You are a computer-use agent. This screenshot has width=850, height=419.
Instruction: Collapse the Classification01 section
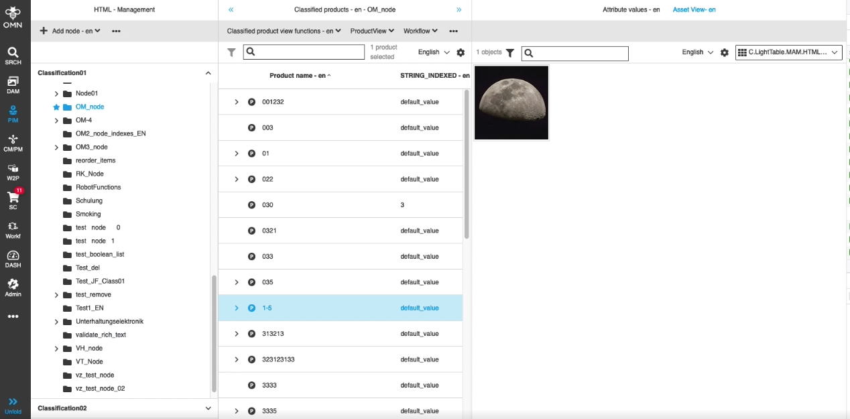(208, 73)
